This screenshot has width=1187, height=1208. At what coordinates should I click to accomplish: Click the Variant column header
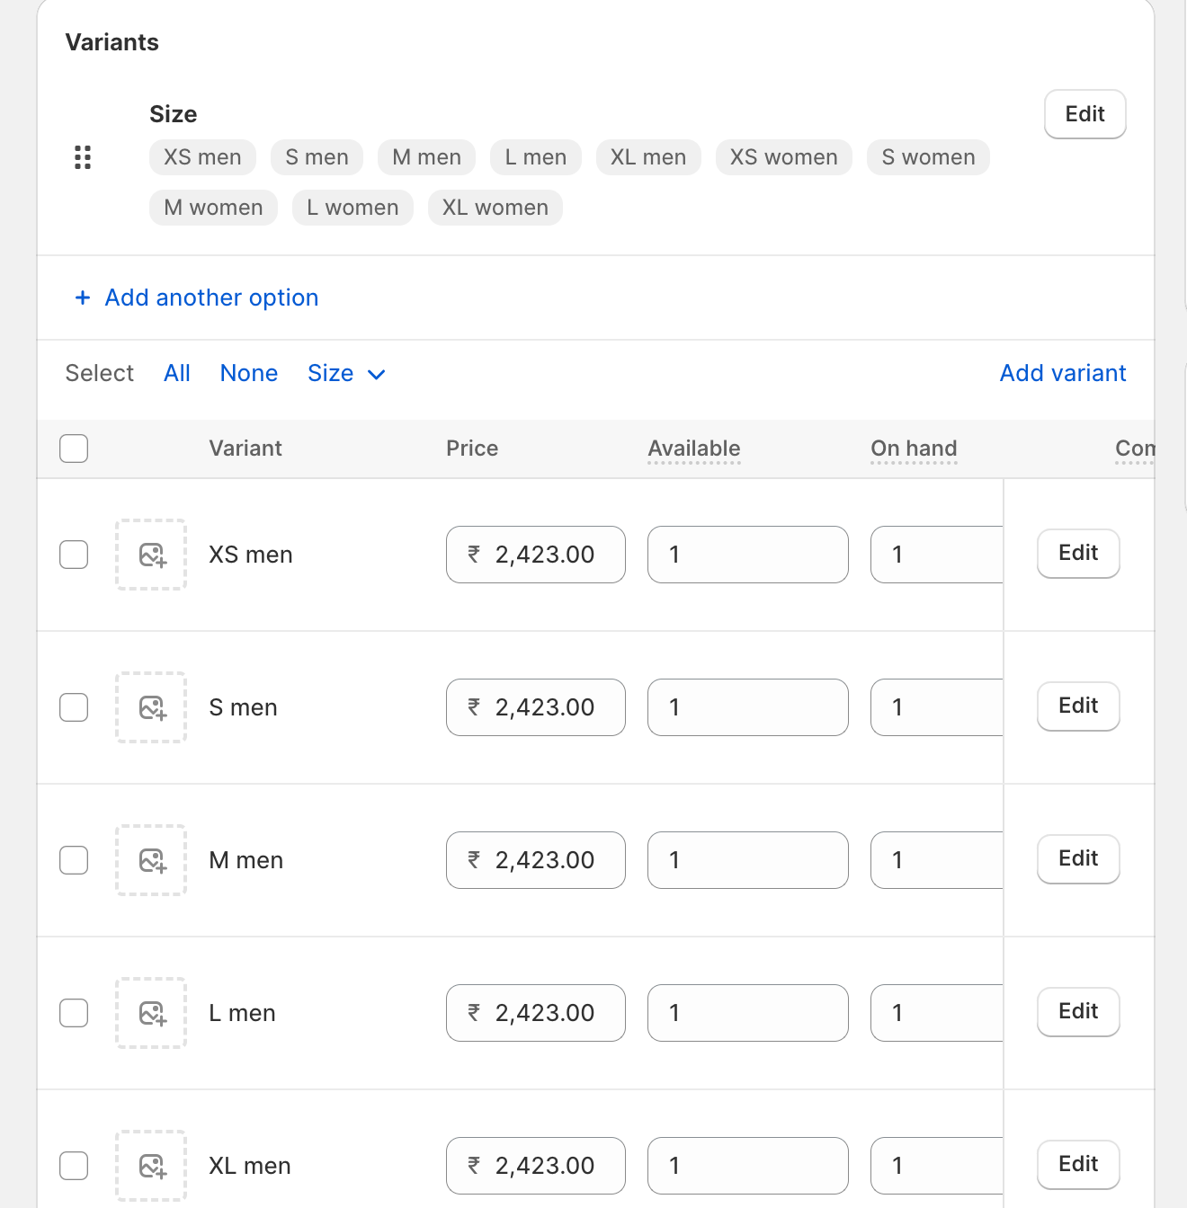point(245,449)
